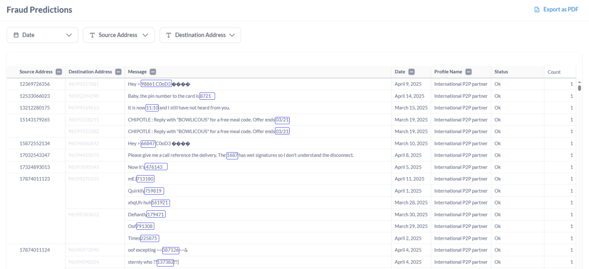The width and height of the screenshot is (589, 269).
Task: Click the minus icon beside Date column header
Action: click(411, 72)
